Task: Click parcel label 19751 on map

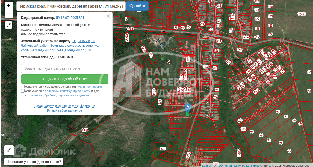Action: click(x=302, y=14)
